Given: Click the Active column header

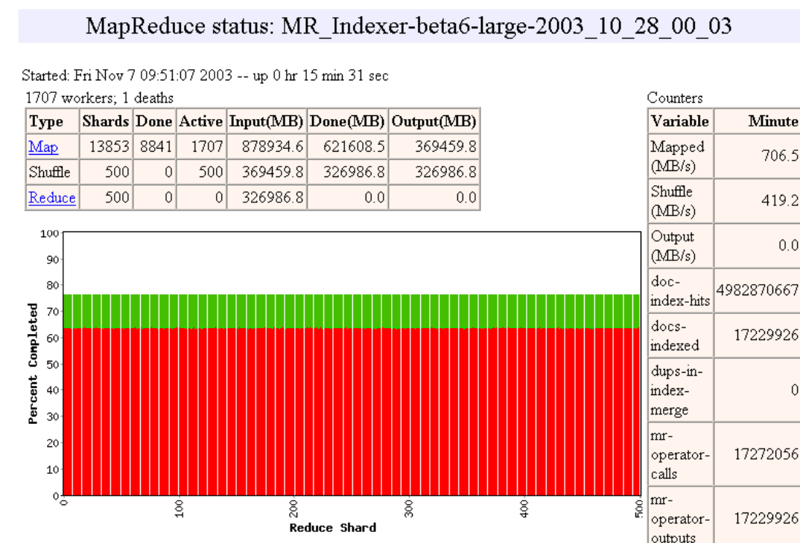Looking at the screenshot, I should coord(201,121).
